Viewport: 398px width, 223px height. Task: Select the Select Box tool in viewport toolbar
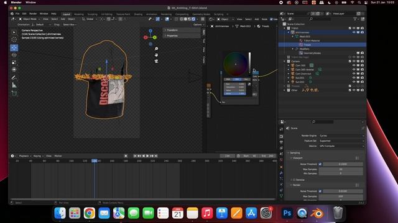(14, 32)
